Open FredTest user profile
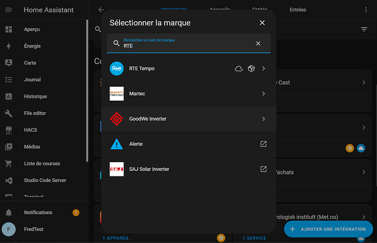This screenshot has width=377, height=243. (x=44, y=229)
